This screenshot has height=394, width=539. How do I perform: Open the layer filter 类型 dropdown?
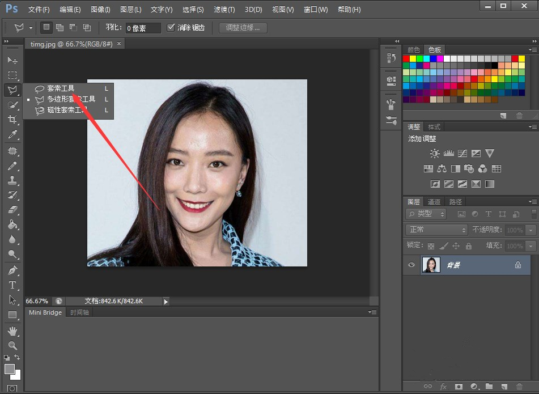click(426, 214)
